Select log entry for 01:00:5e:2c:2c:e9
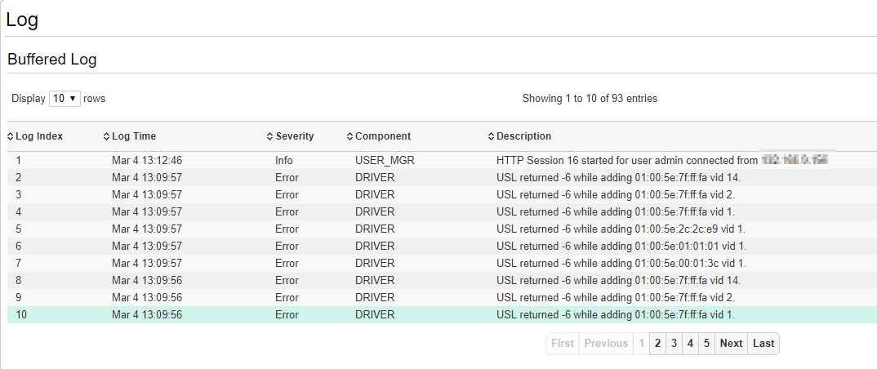This screenshot has height=369, width=877. tap(621, 229)
